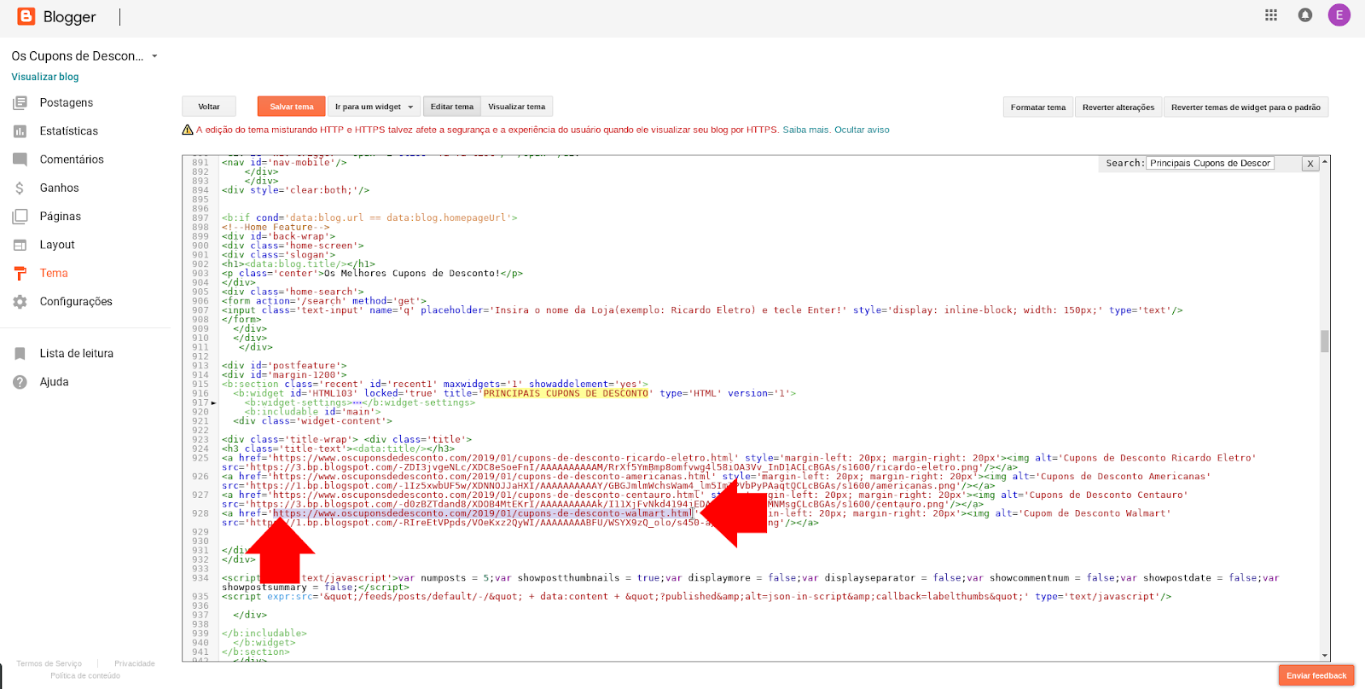Open the Google apps grid
The height and width of the screenshot is (689, 1365).
pyautogui.click(x=1271, y=15)
